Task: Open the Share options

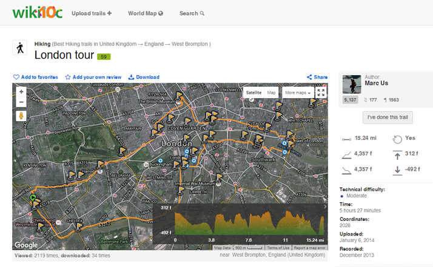Action: (317, 77)
